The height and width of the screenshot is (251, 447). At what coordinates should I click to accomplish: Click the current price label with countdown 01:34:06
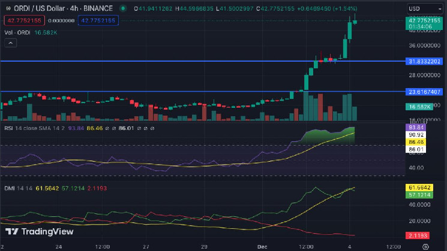[x=424, y=23]
